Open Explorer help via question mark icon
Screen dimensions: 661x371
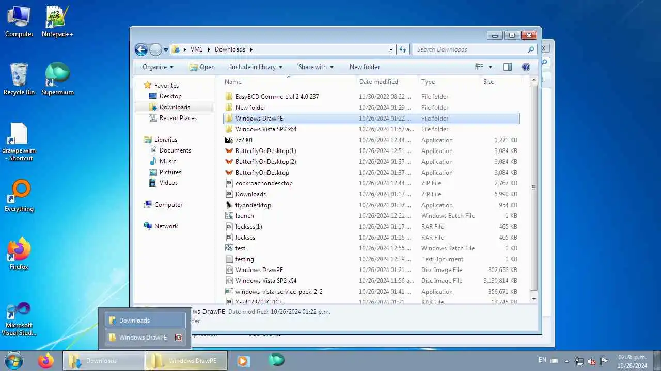coord(526,67)
